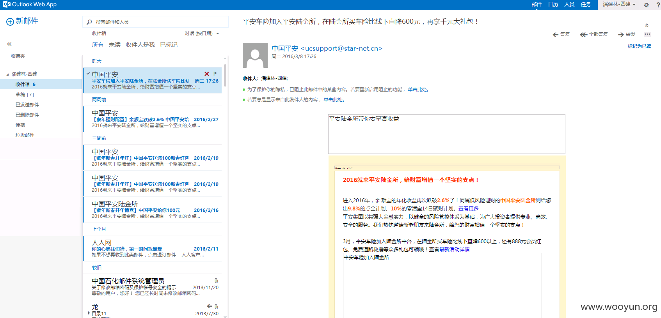Click 收藏夹 in folder pane

click(18, 56)
